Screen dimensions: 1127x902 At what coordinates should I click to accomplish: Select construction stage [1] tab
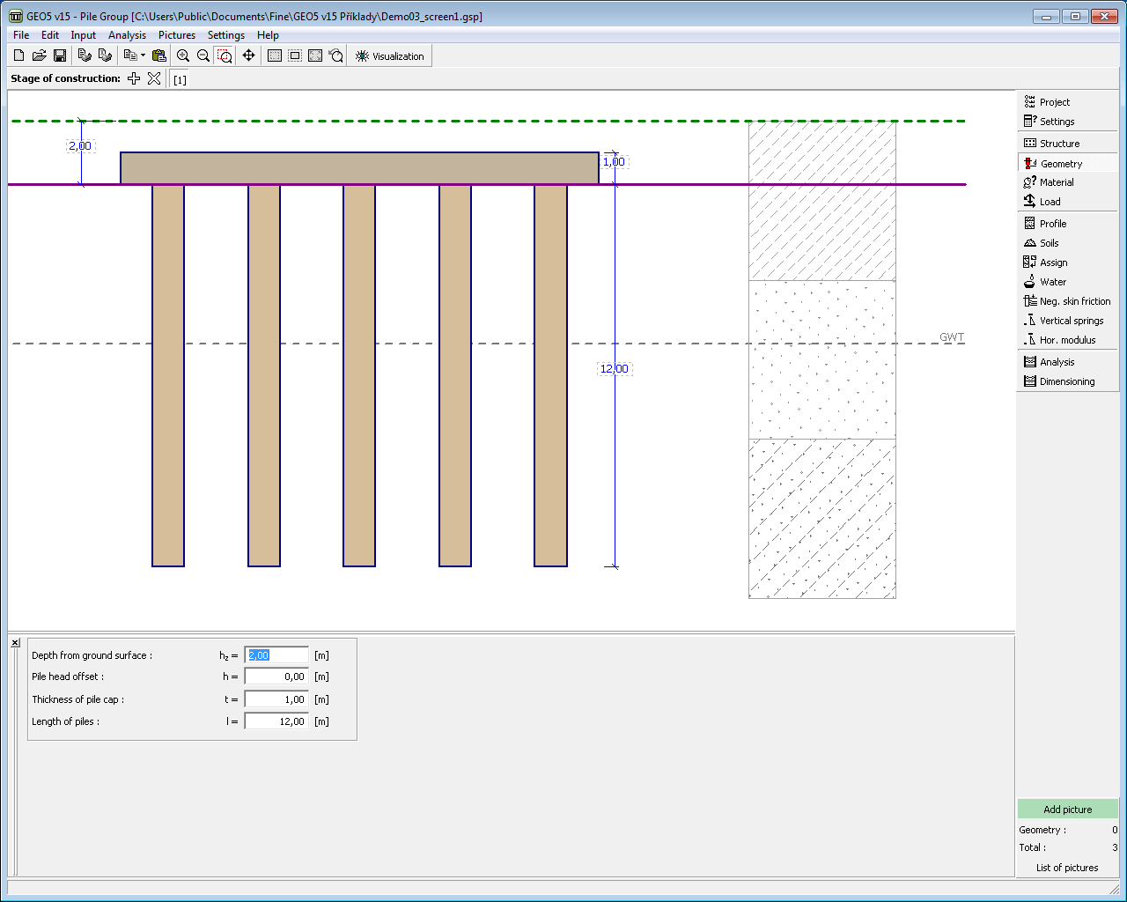tap(180, 79)
